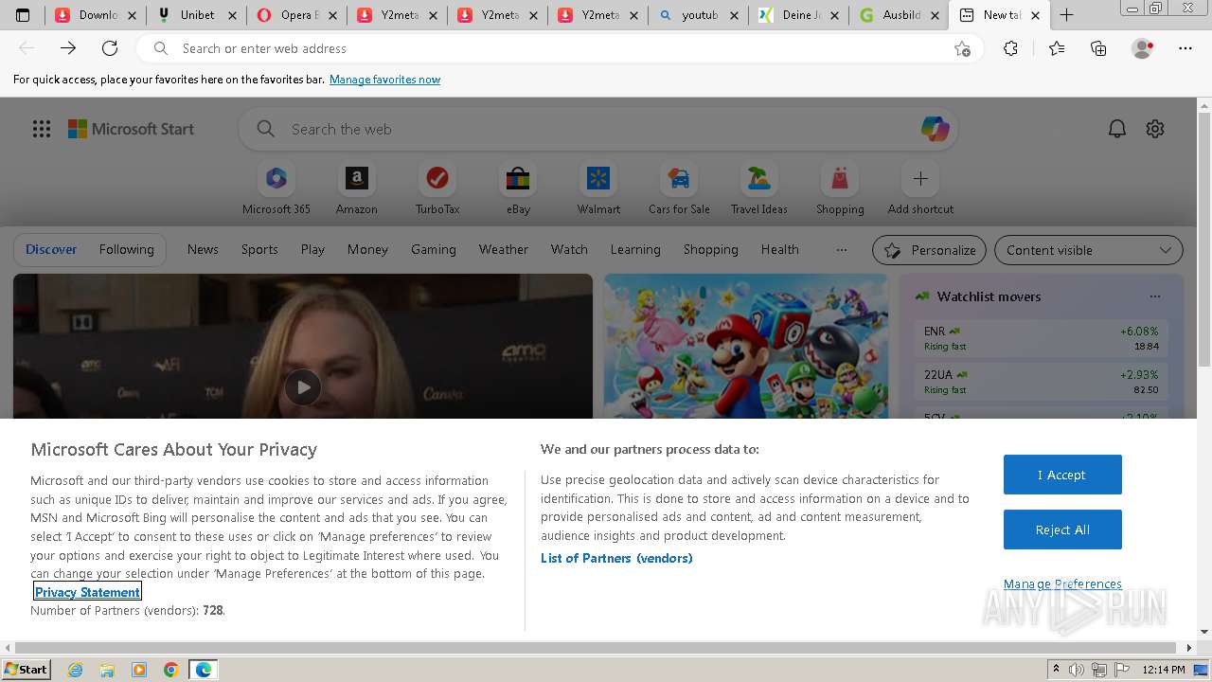
Task: Open Chrome from the taskbar
Action: click(x=170, y=670)
